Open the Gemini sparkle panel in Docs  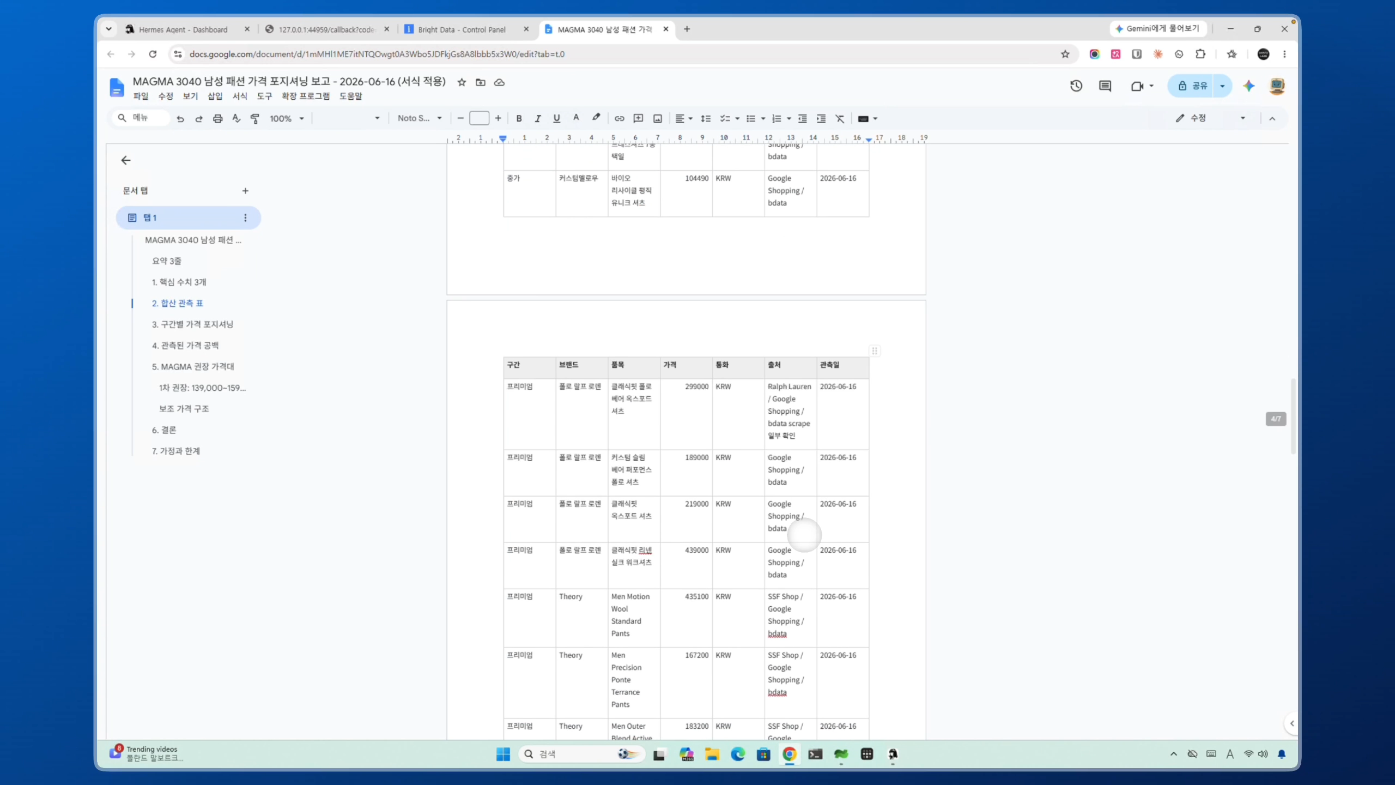[x=1249, y=86]
